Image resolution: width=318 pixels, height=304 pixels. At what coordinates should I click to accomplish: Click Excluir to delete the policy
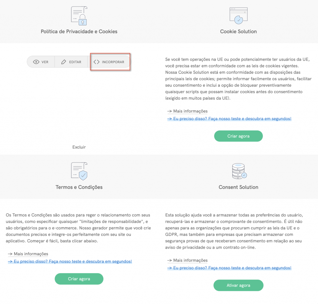79,147
